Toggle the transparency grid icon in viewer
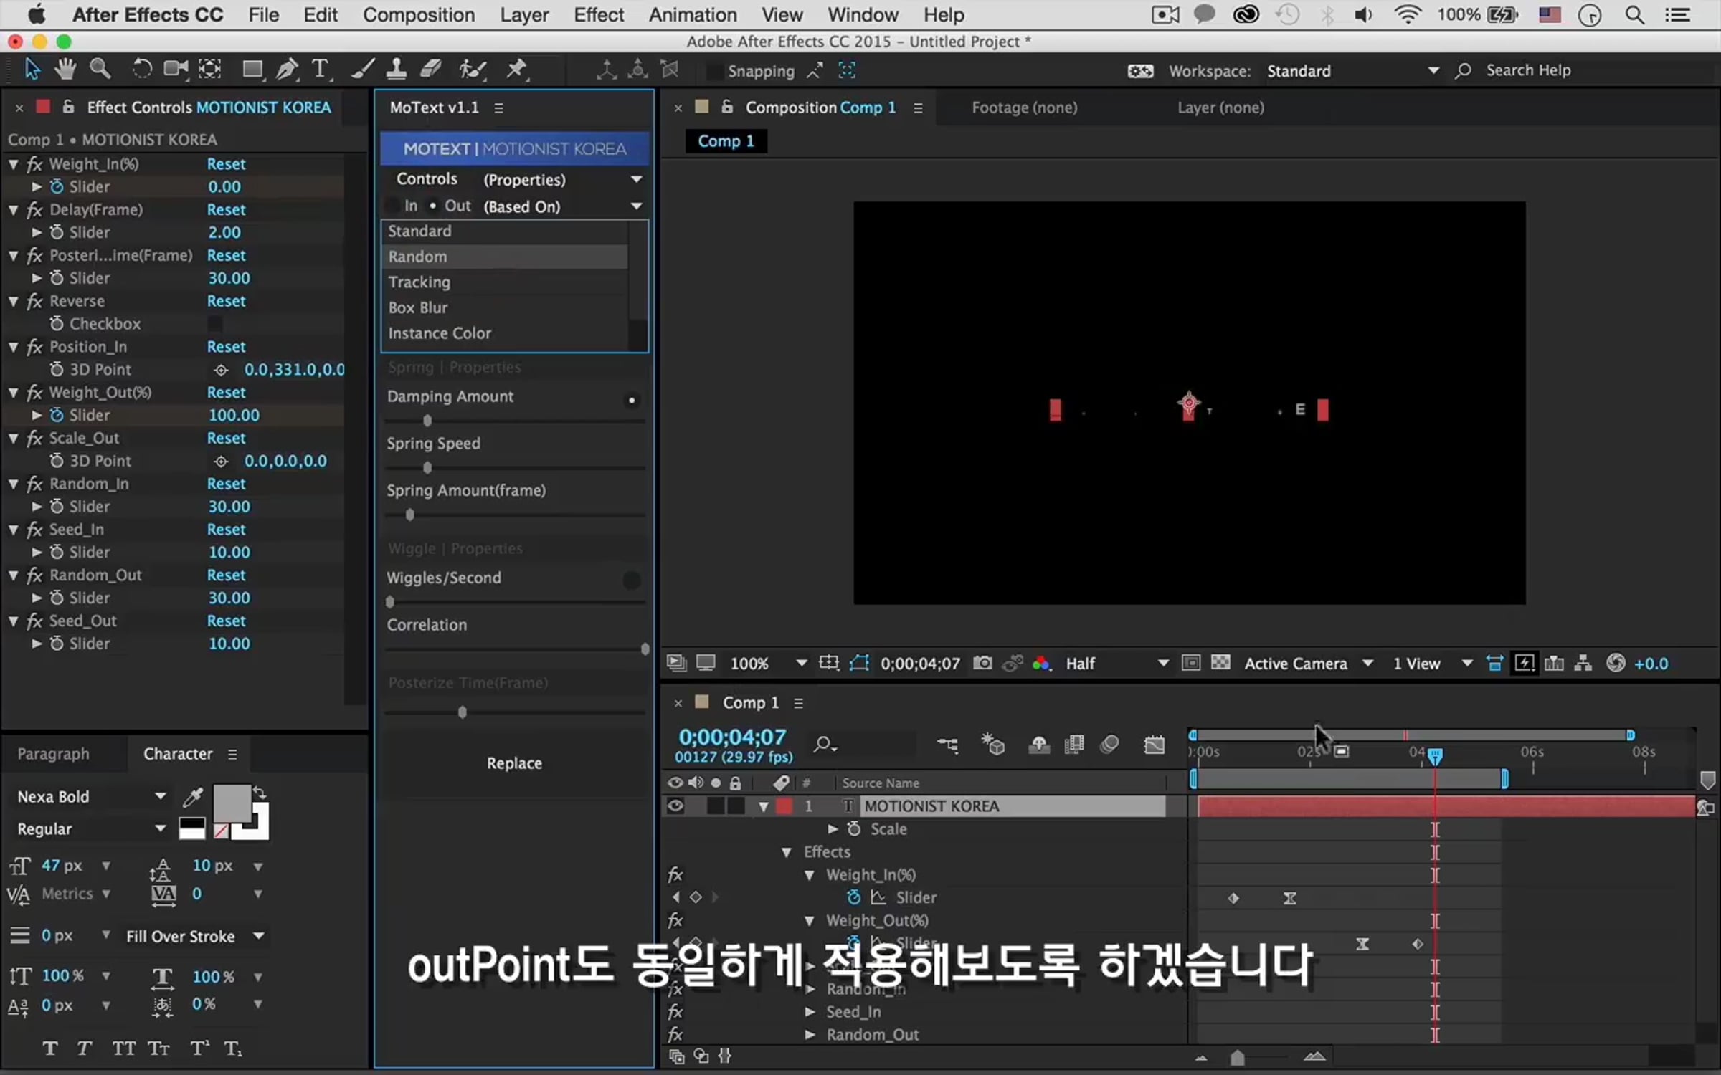This screenshot has height=1075, width=1721. (1220, 663)
